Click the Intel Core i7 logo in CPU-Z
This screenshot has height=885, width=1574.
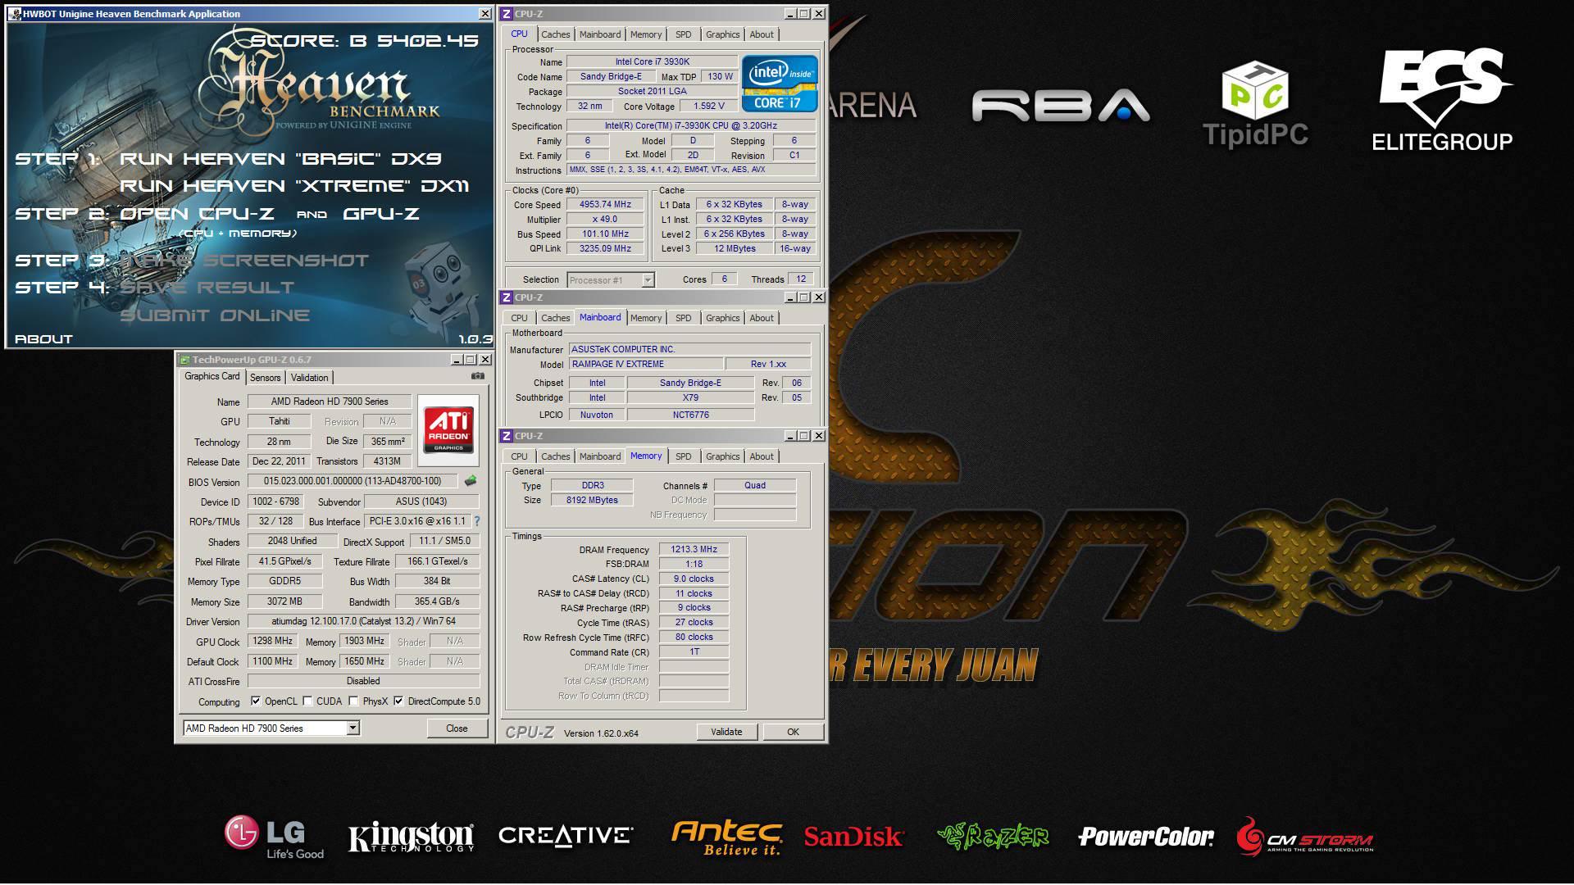[x=779, y=84]
